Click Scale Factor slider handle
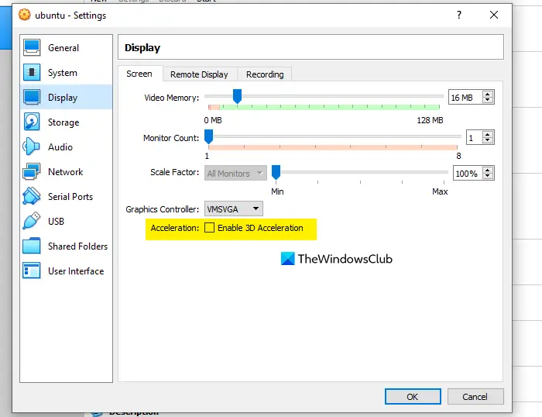Viewport: 542px width, 417px height. 276,172
